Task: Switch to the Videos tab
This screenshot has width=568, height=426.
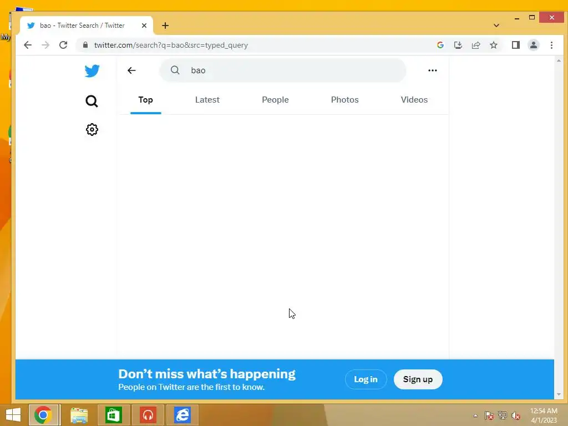Action: tap(414, 100)
